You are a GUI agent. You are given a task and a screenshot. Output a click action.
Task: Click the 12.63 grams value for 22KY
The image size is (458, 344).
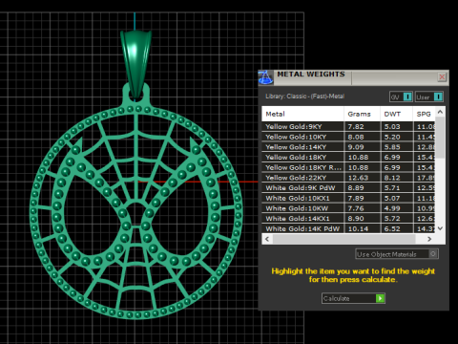pos(358,178)
